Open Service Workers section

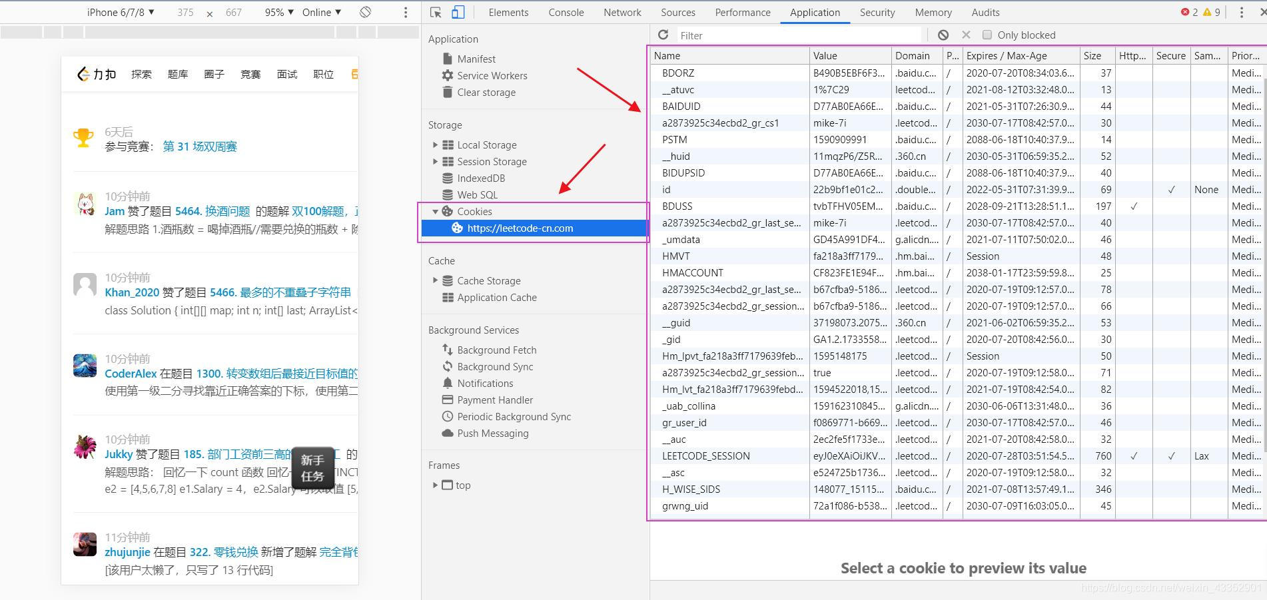[x=492, y=75]
